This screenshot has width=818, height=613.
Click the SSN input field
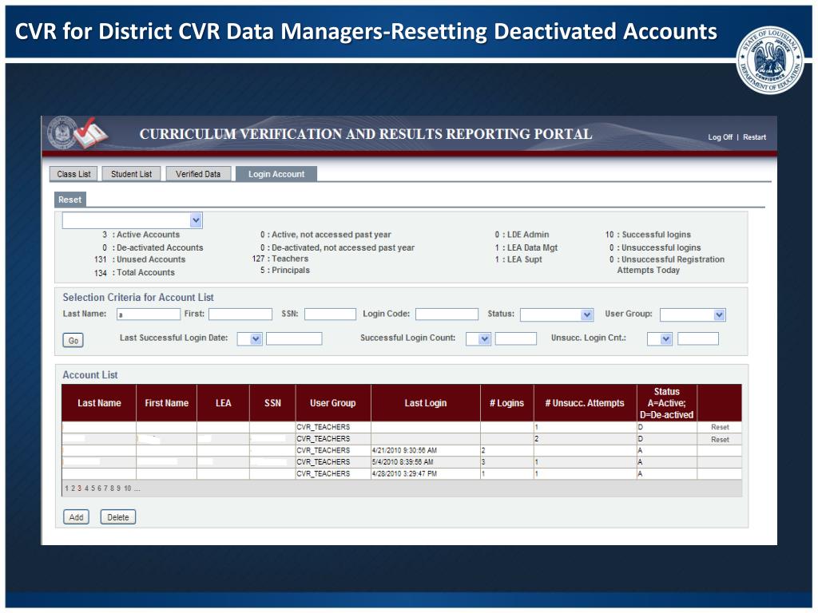pyautogui.click(x=330, y=314)
